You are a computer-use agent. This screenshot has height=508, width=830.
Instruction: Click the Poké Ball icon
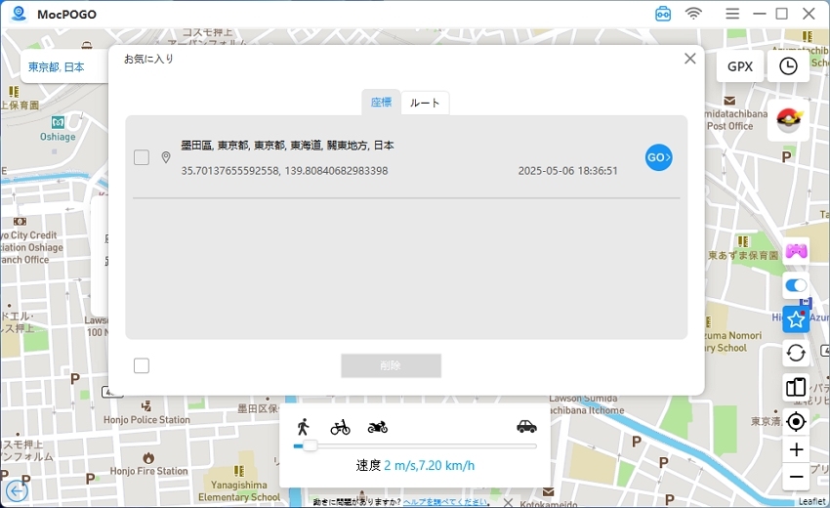click(788, 120)
